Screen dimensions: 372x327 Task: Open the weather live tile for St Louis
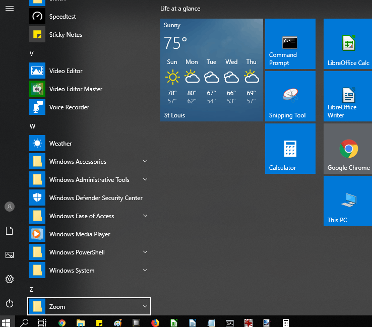212,70
